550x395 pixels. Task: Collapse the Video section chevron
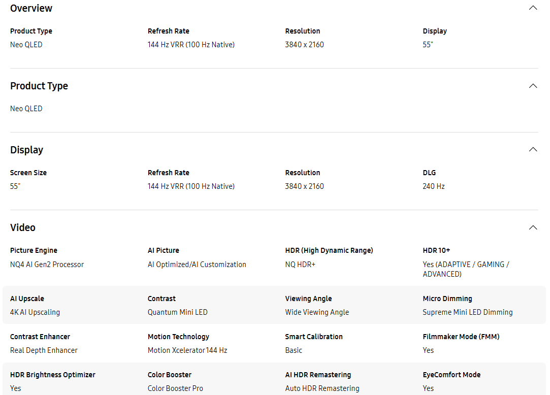(533, 227)
